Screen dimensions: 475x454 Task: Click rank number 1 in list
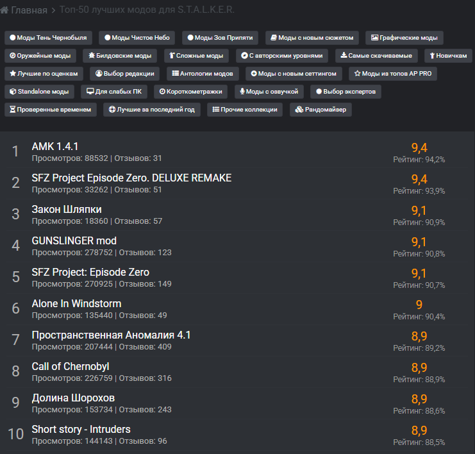[x=15, y=151]
